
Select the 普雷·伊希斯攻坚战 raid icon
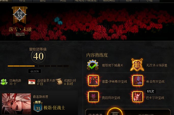(93, 80)
